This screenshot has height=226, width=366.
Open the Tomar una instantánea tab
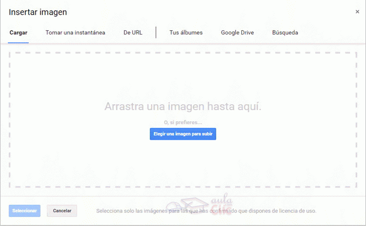[75, 33]
